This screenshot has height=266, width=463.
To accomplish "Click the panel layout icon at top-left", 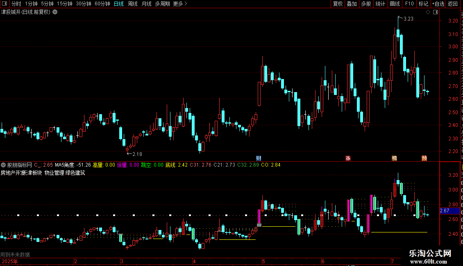I will coord(5,4).
